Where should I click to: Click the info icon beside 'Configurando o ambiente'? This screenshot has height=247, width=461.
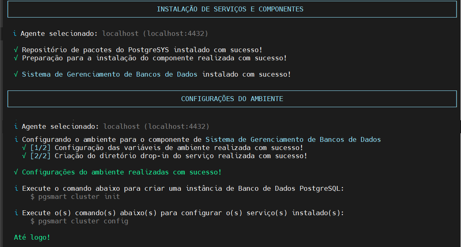16,139
